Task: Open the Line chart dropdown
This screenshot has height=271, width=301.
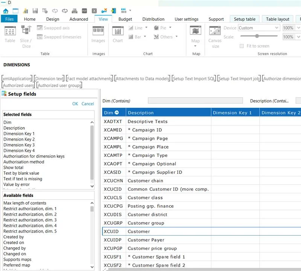Action: click(x=146, y=28)
